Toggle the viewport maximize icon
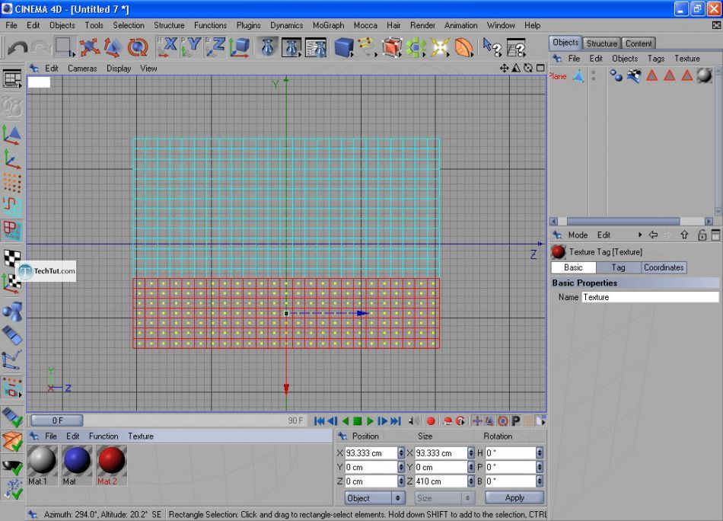The height and width of the screenshot is (521, 723). [x=540, y=69]
